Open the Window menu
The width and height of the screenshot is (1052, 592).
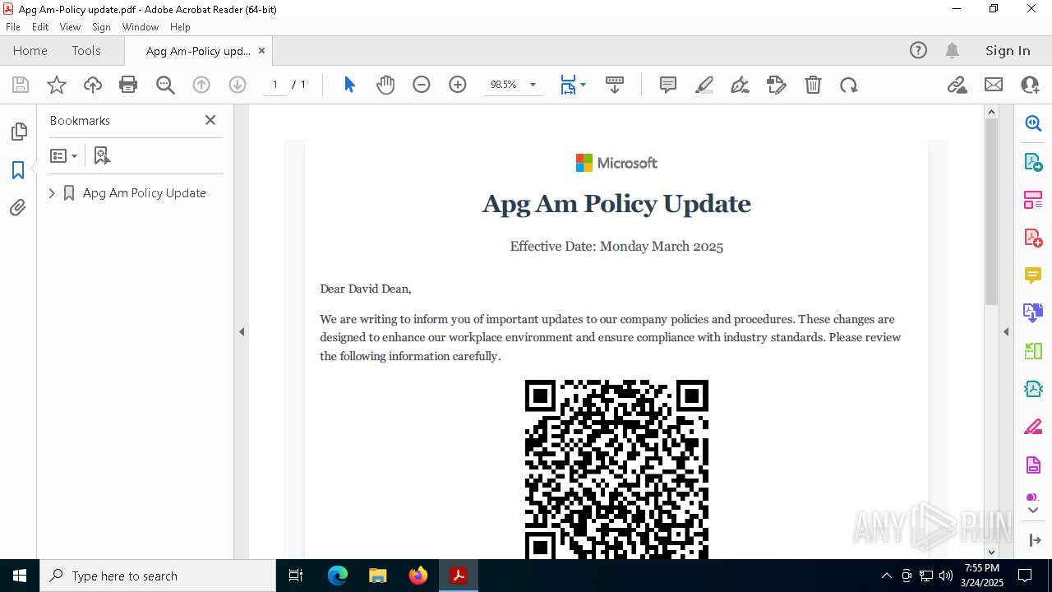[x=141, y=27]
